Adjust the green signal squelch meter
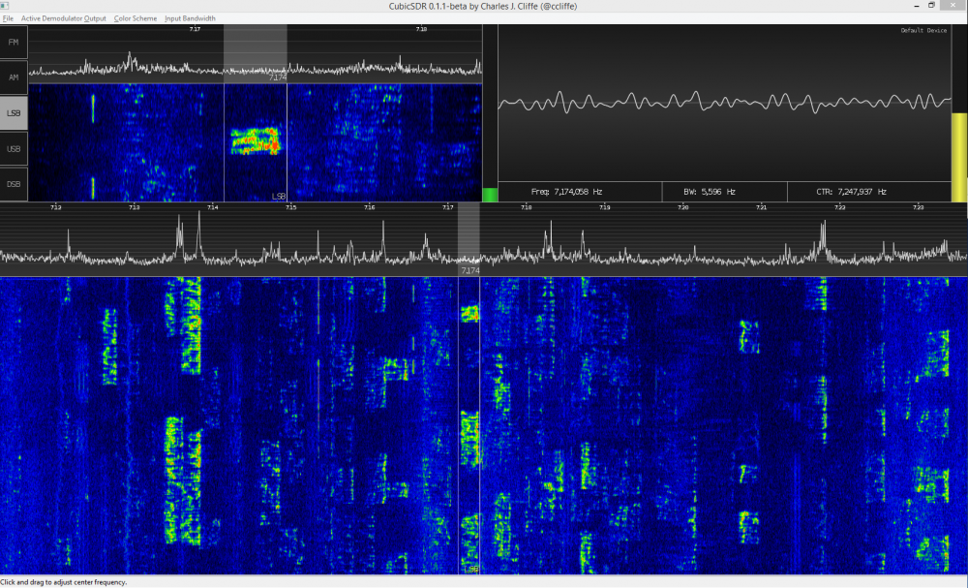Viewport: 968px width, 588px height. [x=490, y=113]
